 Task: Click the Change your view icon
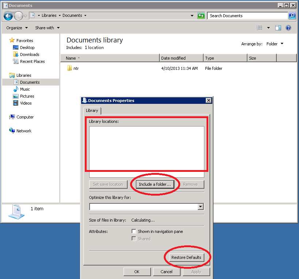pos(259,28)
